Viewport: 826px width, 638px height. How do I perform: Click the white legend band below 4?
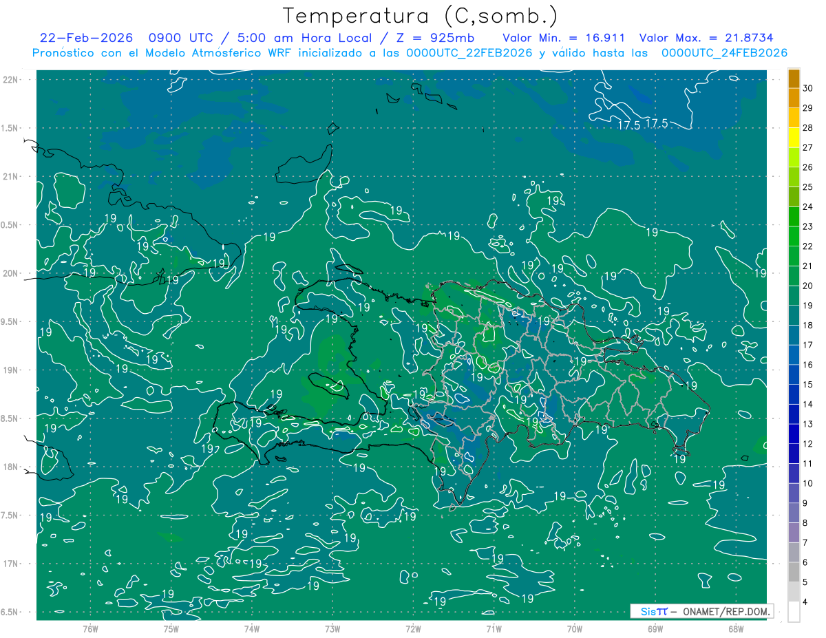point(794,611)
